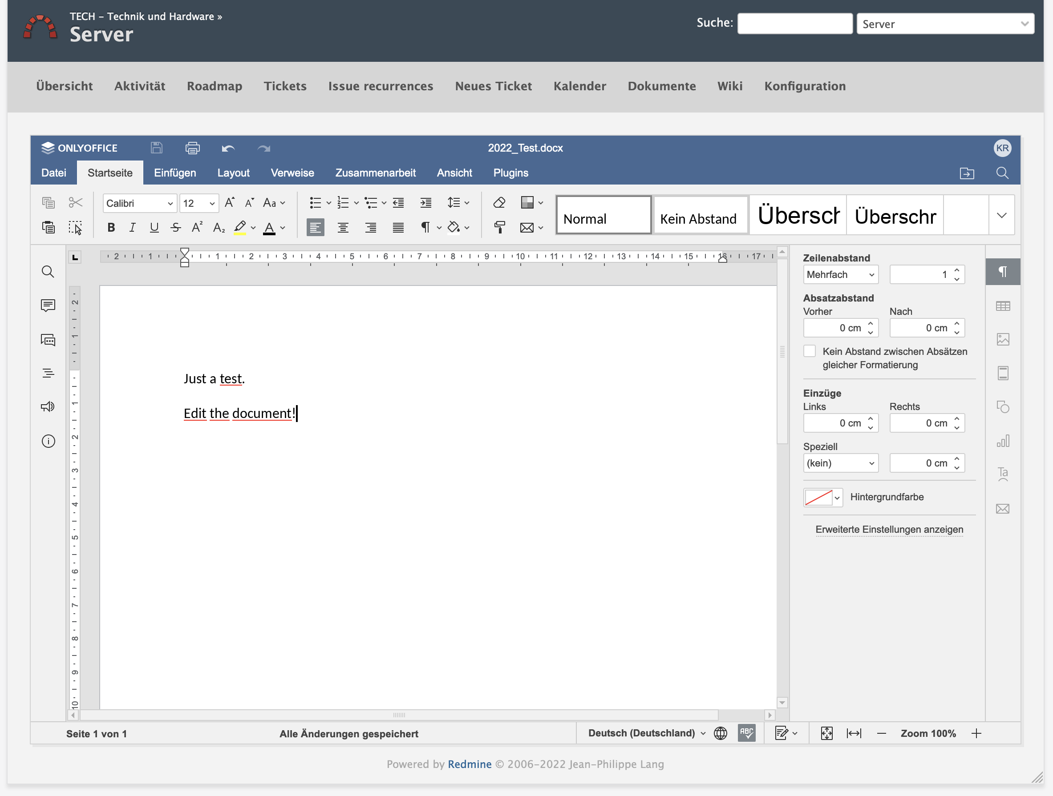Open comments panel in left sidebar
1053x796 pixels.
click(48, 306)
